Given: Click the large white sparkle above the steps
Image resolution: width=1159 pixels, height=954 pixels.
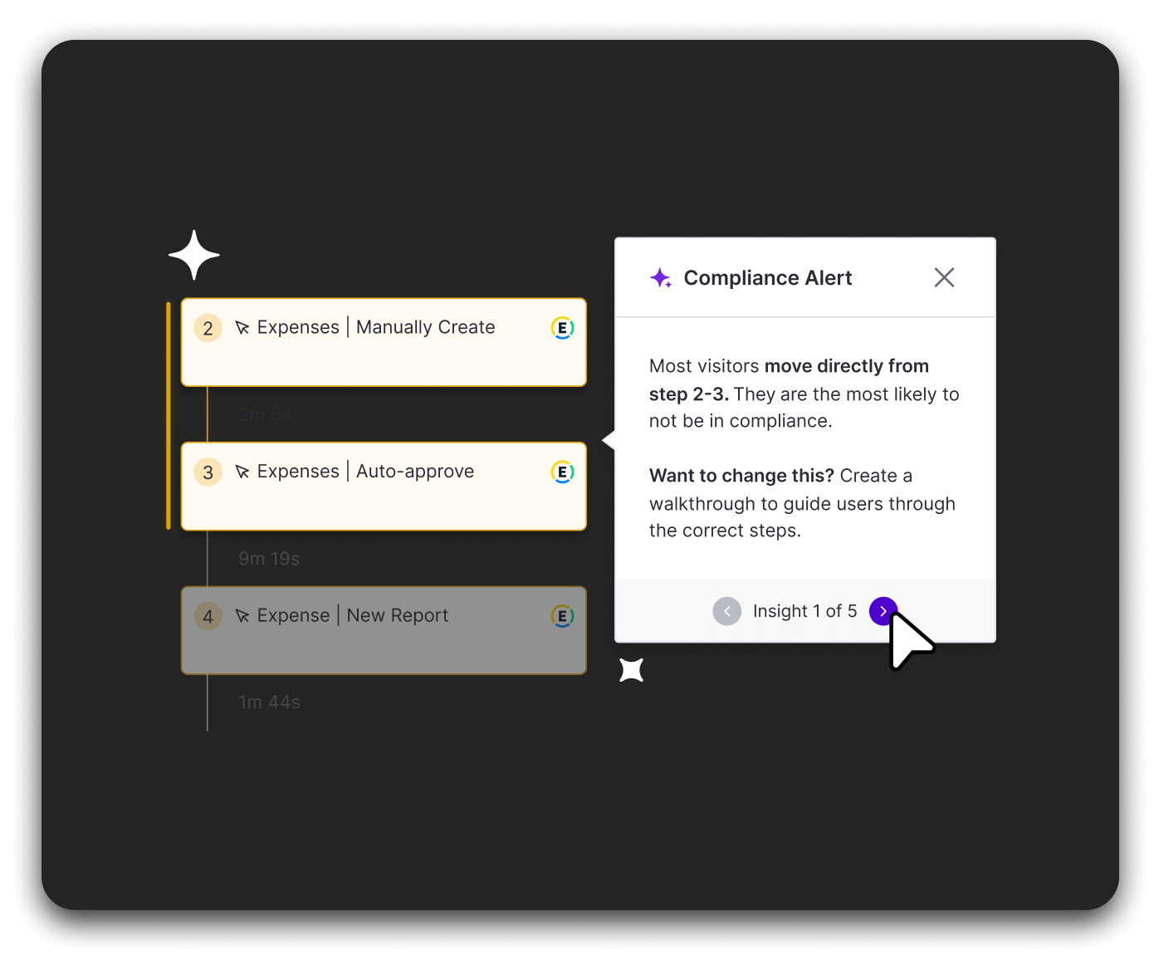Looking at the screenshot, I should pyautogui.click(x=194, y=255).
